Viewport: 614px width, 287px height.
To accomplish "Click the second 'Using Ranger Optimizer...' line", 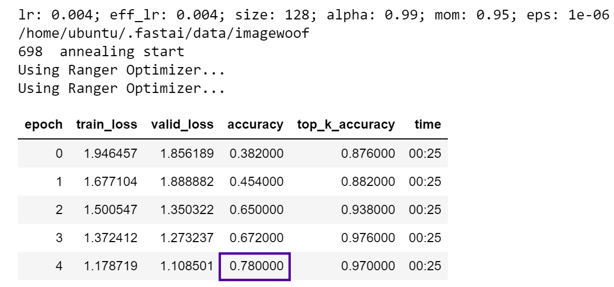I will pos(121,88).
